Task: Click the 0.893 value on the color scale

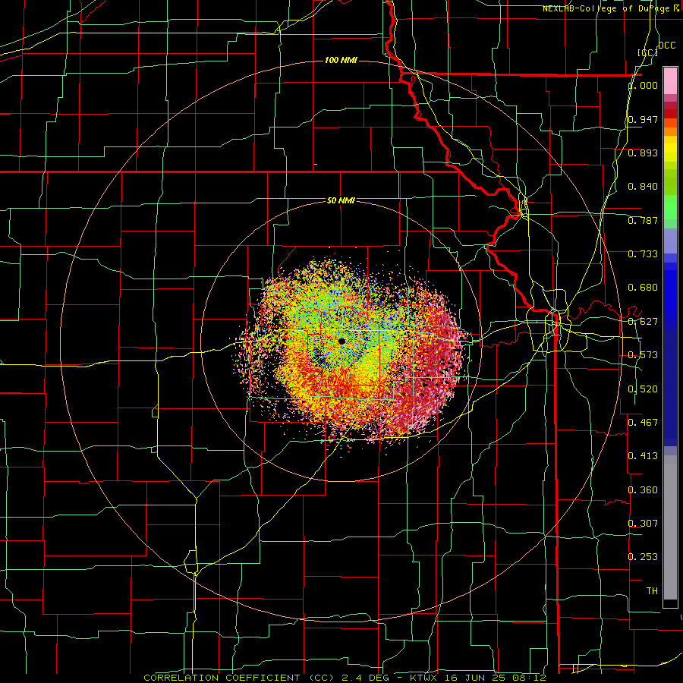Action: 643,153
